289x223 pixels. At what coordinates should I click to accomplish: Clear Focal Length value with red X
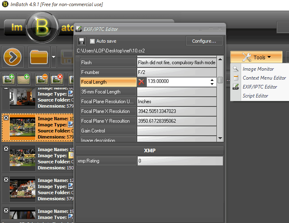(x=141, y=82)
